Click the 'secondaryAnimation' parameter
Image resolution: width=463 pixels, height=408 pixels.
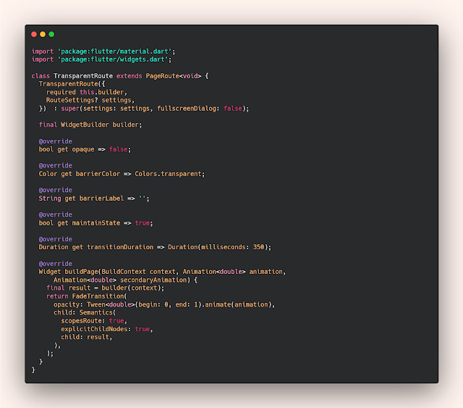tap(154, 280)
